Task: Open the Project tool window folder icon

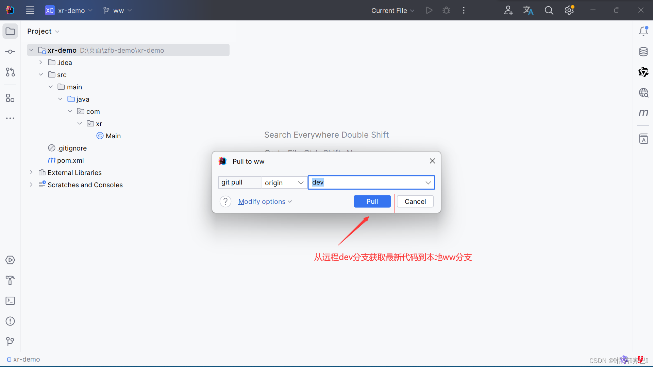Action: 10,31
